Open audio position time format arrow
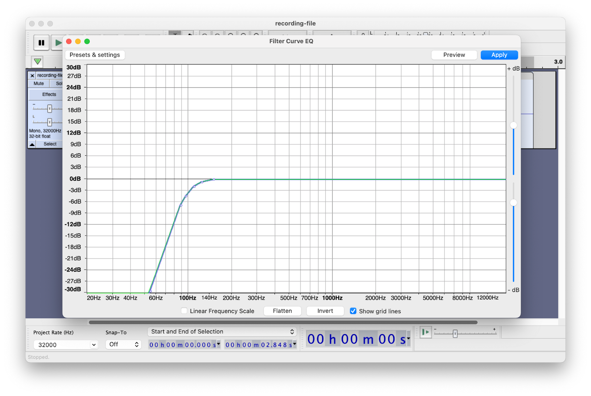591x396 pixels. (409, 338)
